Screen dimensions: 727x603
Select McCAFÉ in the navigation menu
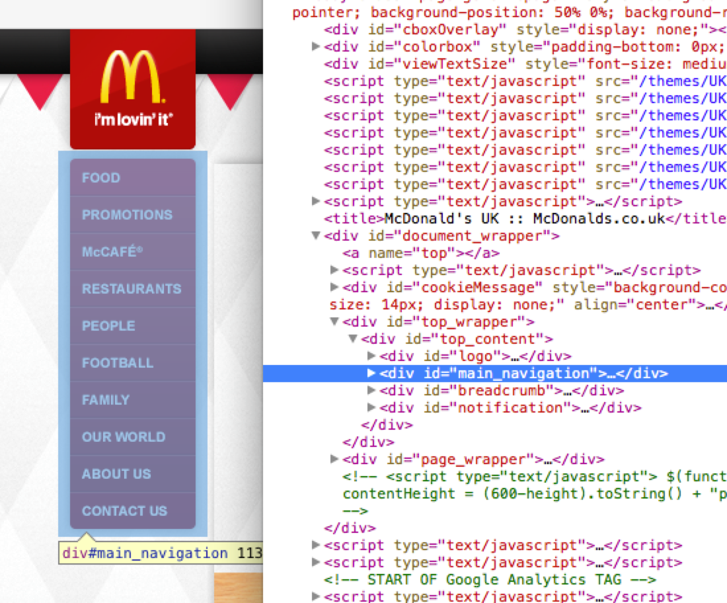(133, 252)
